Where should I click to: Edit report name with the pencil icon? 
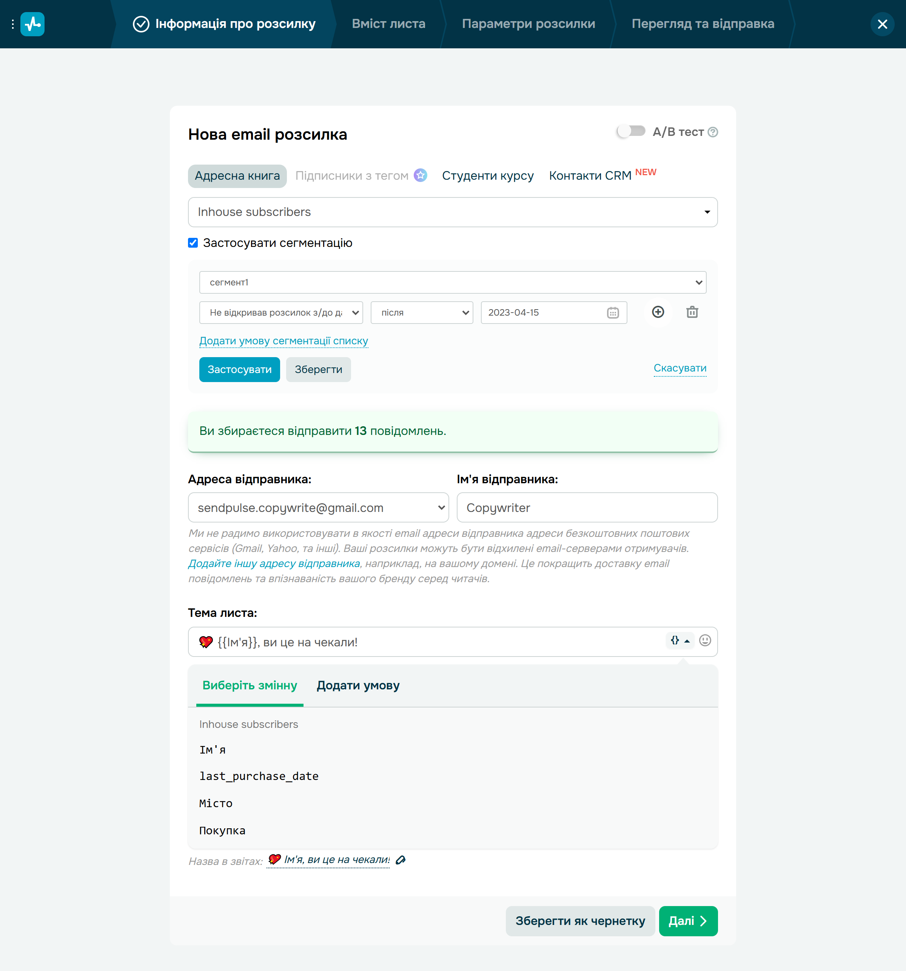(401, 860)
